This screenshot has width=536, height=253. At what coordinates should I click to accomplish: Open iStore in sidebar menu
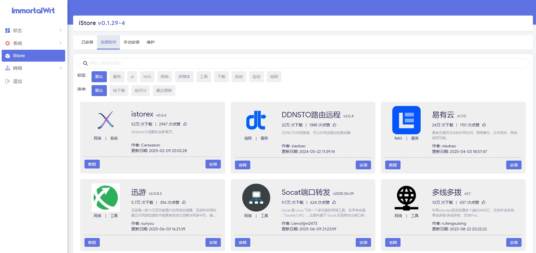point(33,56)
